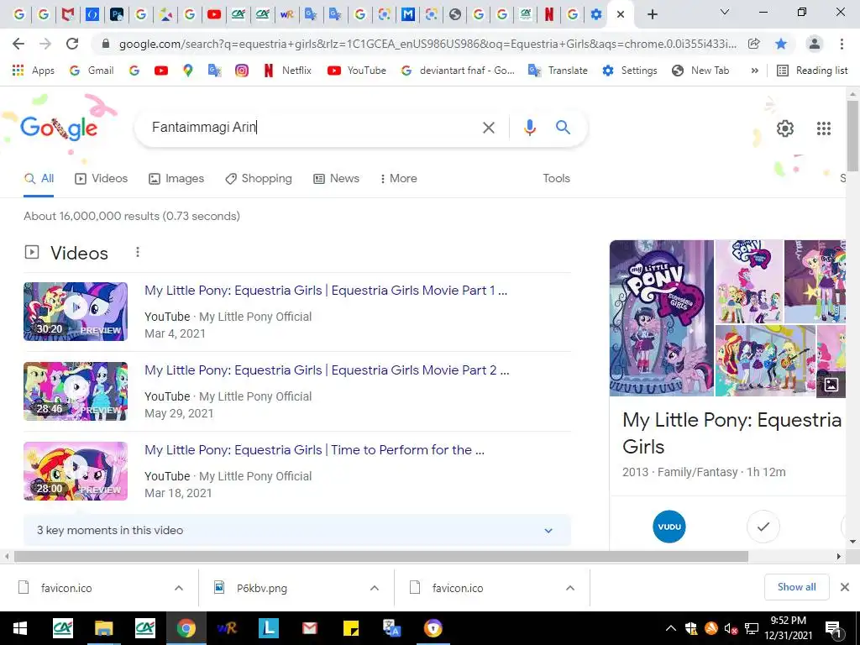This screenshot has width=860, height=645.
Task: Switch to the Videos results tab
Action: pyautogui.click(x=102, y=178)
